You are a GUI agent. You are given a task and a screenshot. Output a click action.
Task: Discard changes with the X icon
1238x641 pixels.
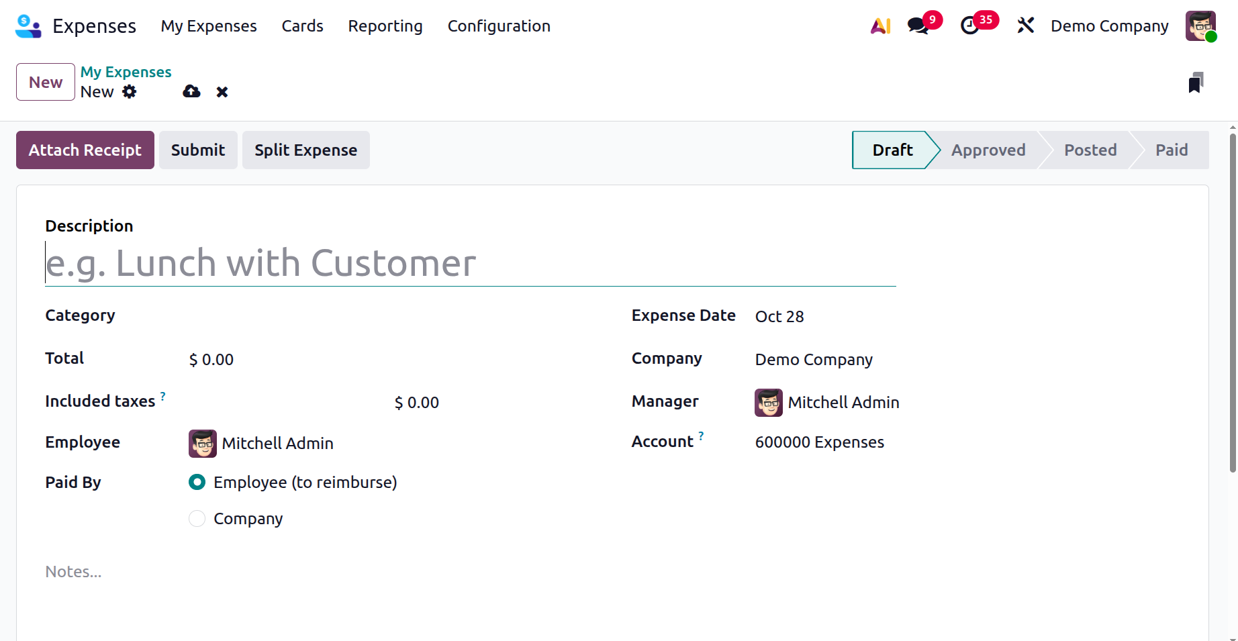222,92
